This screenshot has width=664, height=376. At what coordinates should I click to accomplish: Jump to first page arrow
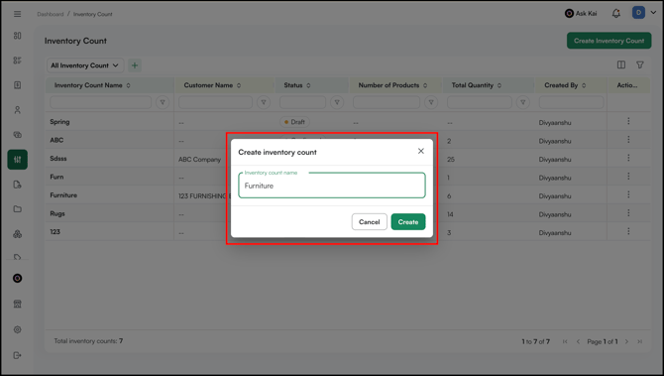click(565, 341)
